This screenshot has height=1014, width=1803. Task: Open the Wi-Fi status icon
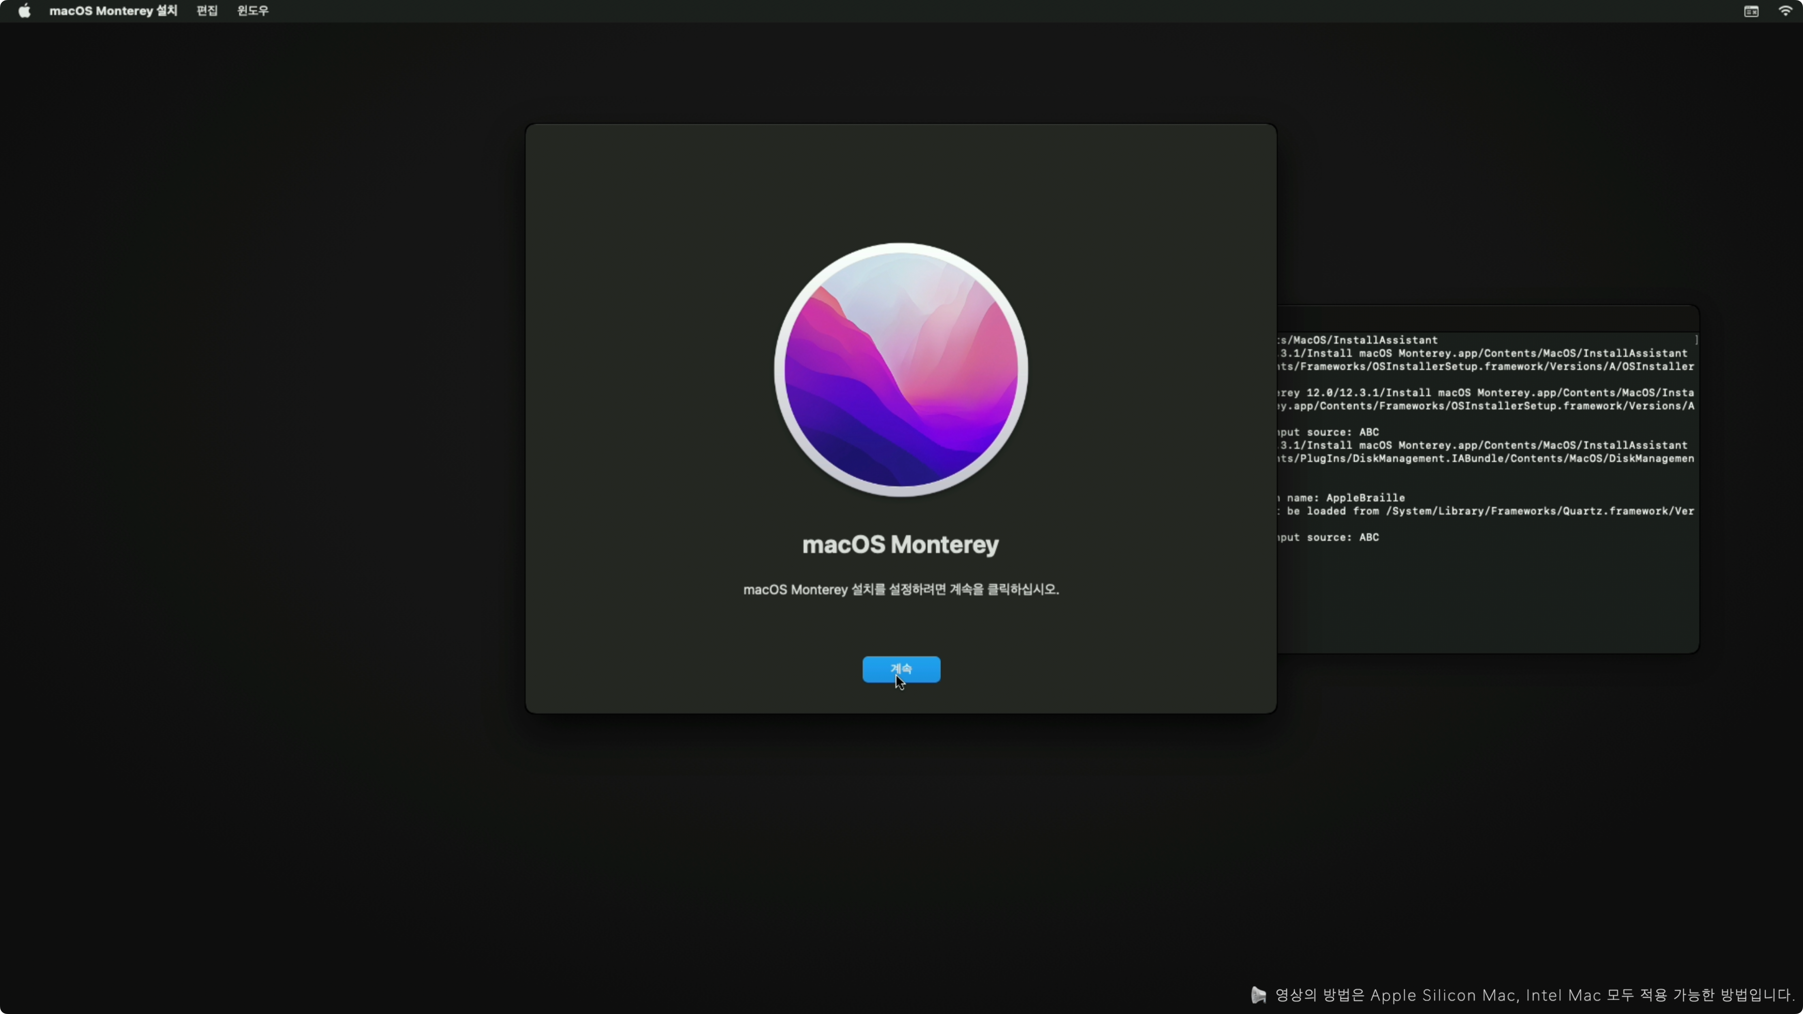tap(1785, 10)
